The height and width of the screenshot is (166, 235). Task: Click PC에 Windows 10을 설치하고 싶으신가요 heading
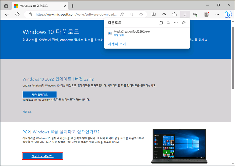pos(61,132)
